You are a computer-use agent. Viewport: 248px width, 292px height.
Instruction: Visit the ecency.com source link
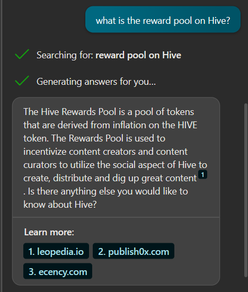(x=58, y=271)
